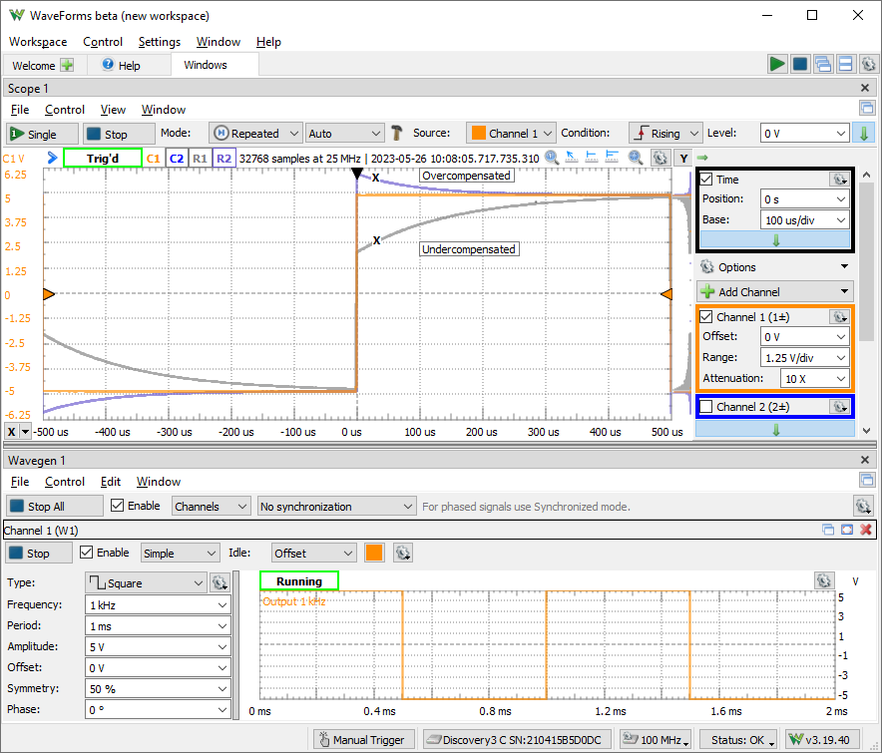Image resolution: width=882 pixels, height=753 pixels.
Task: Click the force trigger hammer icon
Action: point(397,133)
